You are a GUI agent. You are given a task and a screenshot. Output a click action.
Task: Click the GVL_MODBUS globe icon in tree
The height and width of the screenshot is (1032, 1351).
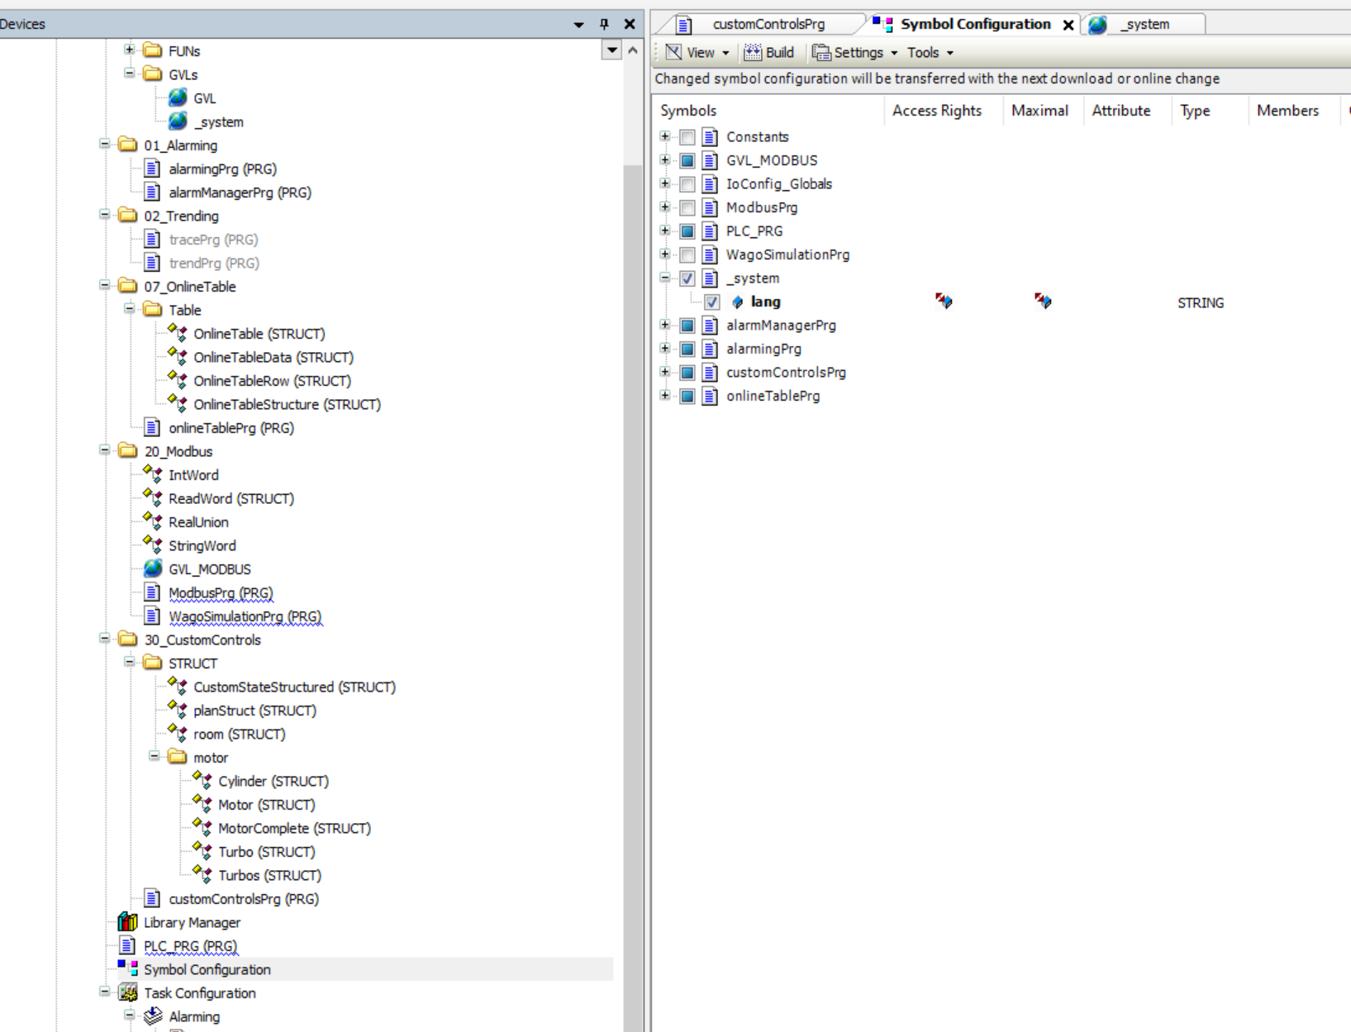pos(153,569)
